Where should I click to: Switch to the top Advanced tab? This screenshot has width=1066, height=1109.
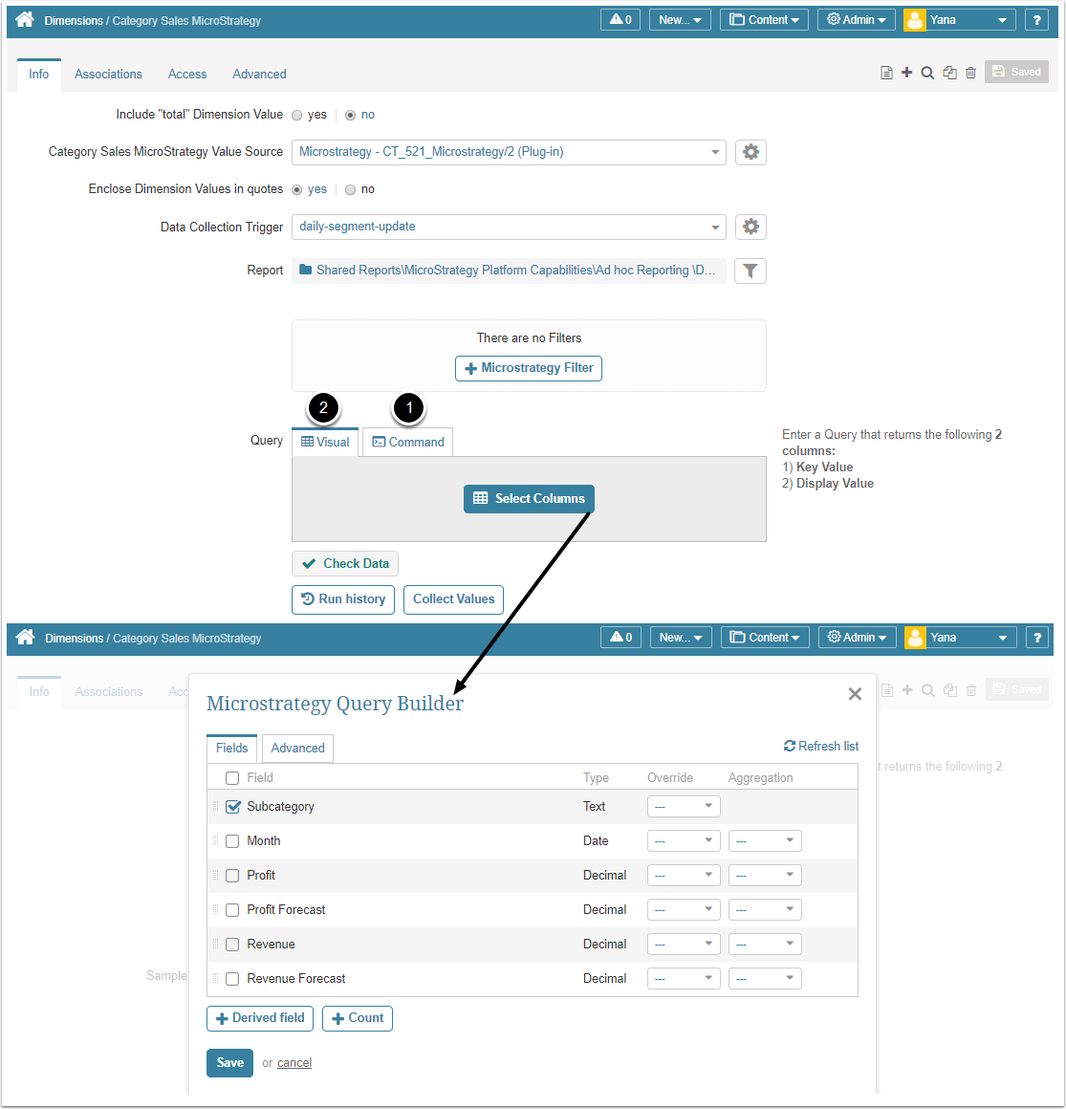click(x=260, y=75)
